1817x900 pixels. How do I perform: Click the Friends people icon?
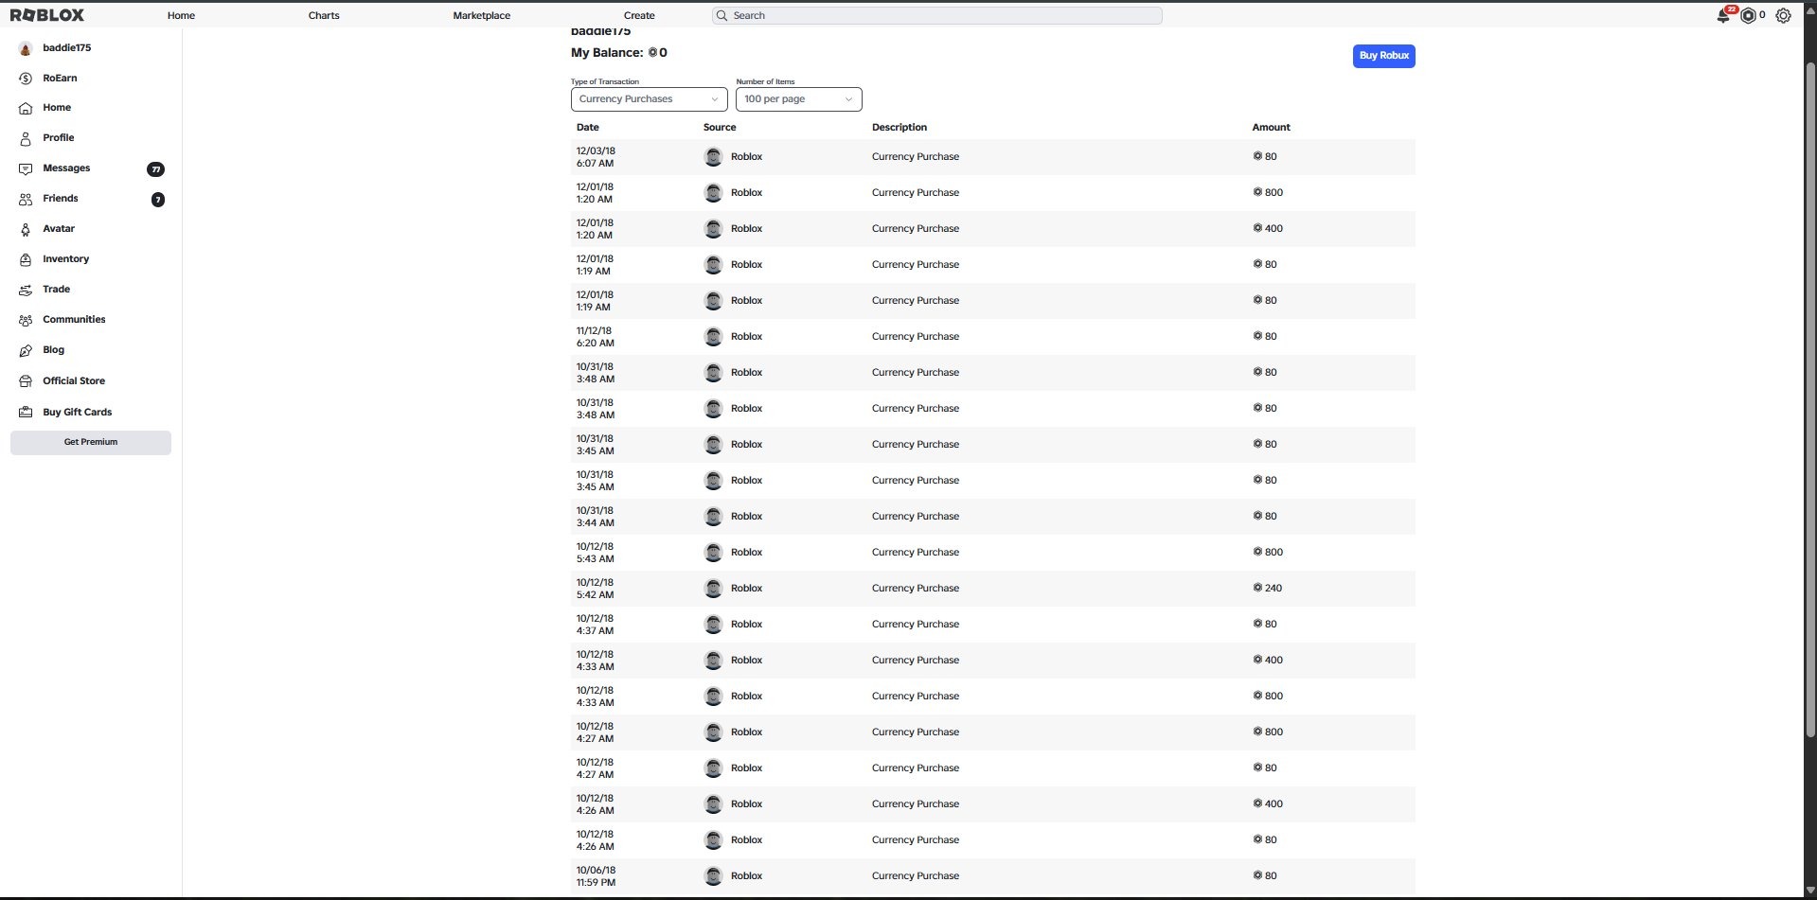click(x=26, y=199)
